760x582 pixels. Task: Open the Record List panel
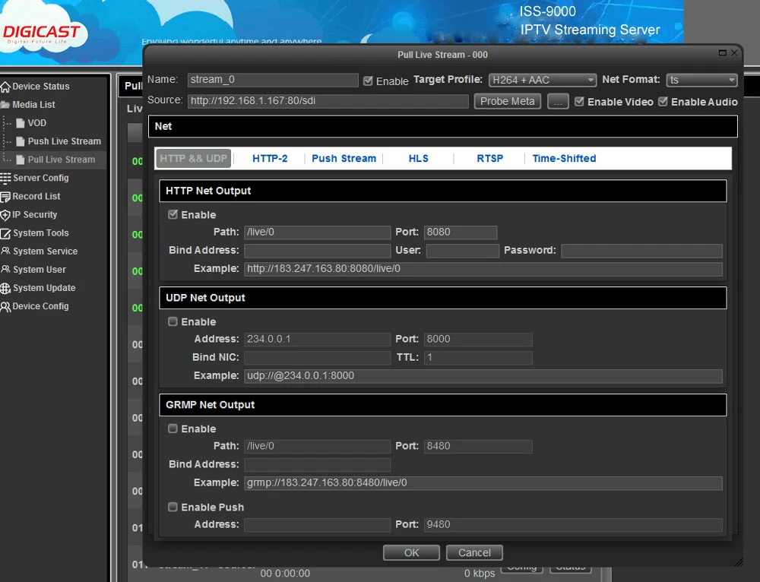pyautogui.click(x=34, y=196)
